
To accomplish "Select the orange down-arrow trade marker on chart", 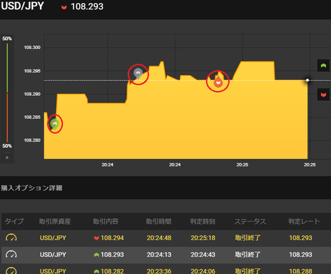I will (x=218, y=81).
